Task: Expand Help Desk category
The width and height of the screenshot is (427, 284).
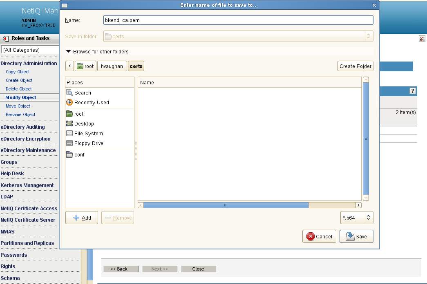Action: click(x=12, y=174)
